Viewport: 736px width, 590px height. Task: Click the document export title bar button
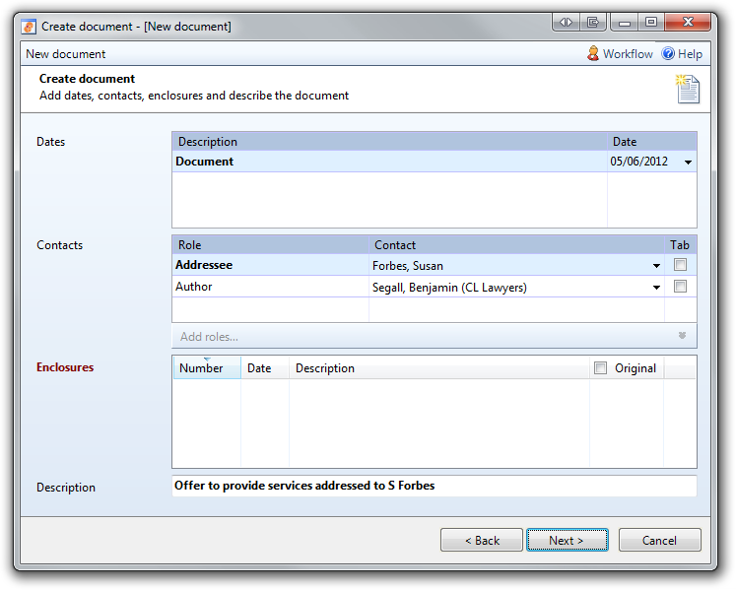coord(593,22)
